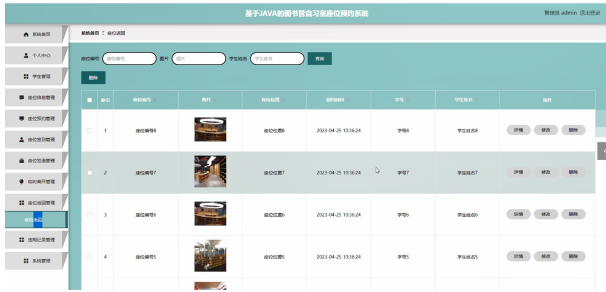Click the return time in row 座位编号8
This screenshot has height=292, width=606.
(x=338, y=131)
